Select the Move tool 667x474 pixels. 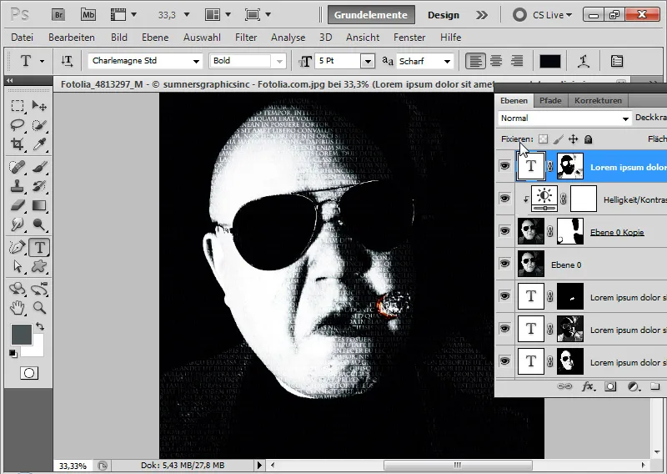(39, 105)
